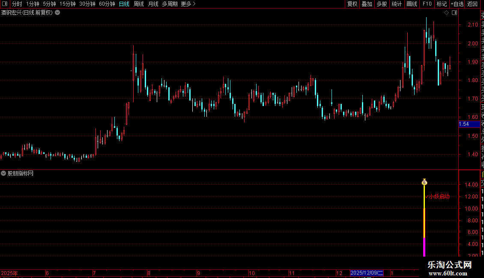Image resolution: width=484 pixels, height=278 pixels.
Task: Add stock via +自选 button
Action: tap(457, 4)
